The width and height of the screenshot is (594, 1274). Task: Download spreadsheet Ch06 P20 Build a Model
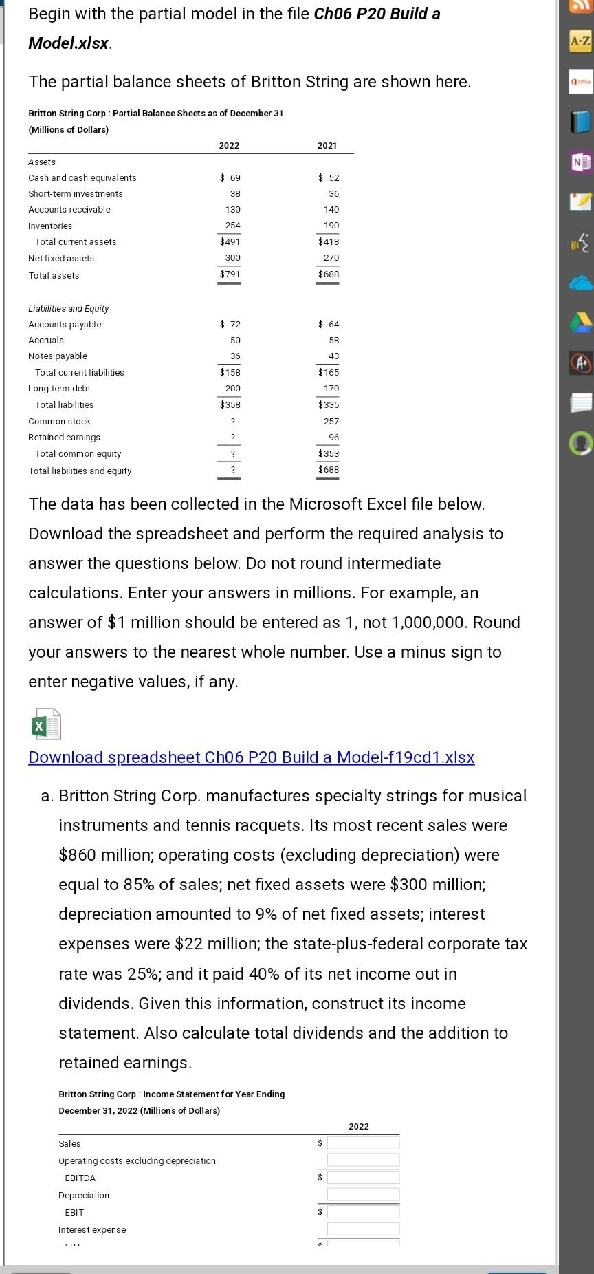251,757
